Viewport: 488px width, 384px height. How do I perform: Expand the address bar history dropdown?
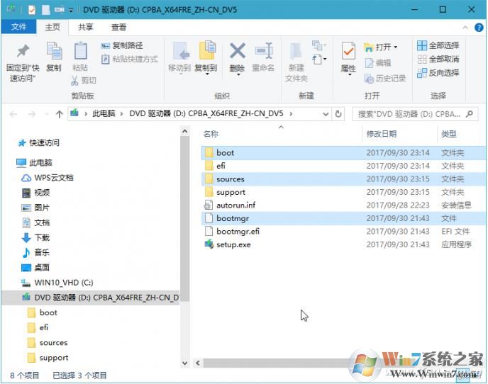click(x=326, y=114)
